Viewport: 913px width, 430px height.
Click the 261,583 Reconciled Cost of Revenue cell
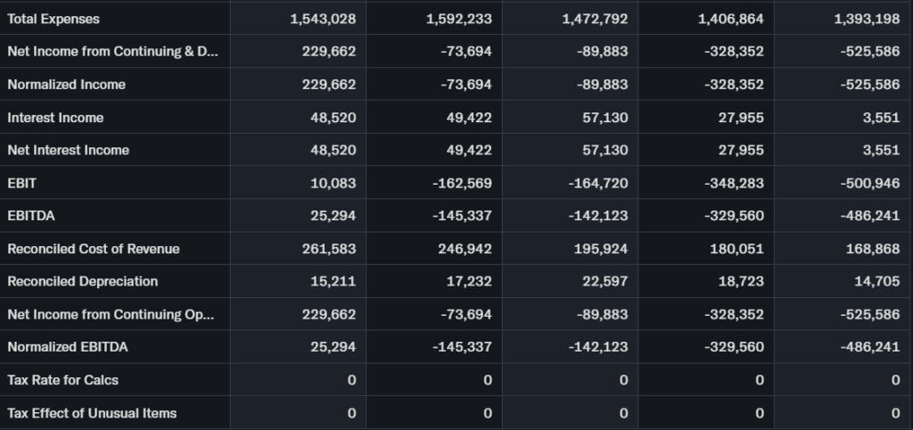pyautogui.click(x=329, y=249)
